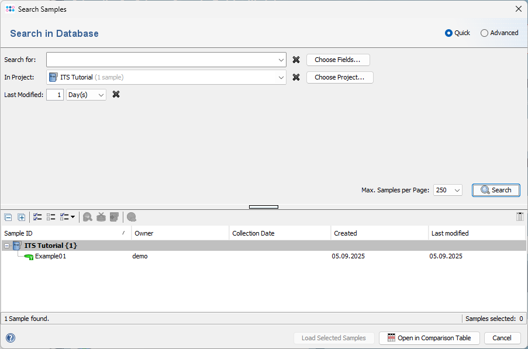528x349 pixels.
Task: Clear the Last Modified filter
Action: pyautogui.click(x=116, y=94)
